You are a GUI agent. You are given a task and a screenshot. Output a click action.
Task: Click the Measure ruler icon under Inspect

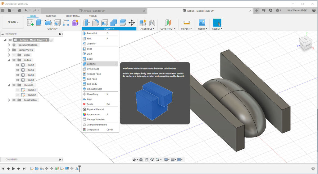[186, 23]
